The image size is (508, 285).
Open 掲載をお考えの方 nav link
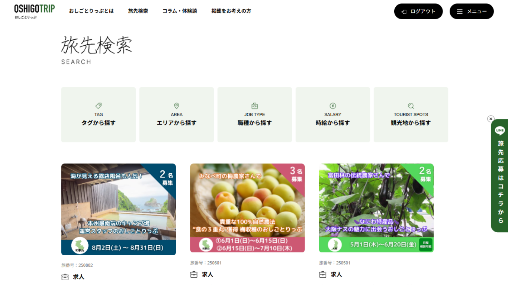point(231,11)
